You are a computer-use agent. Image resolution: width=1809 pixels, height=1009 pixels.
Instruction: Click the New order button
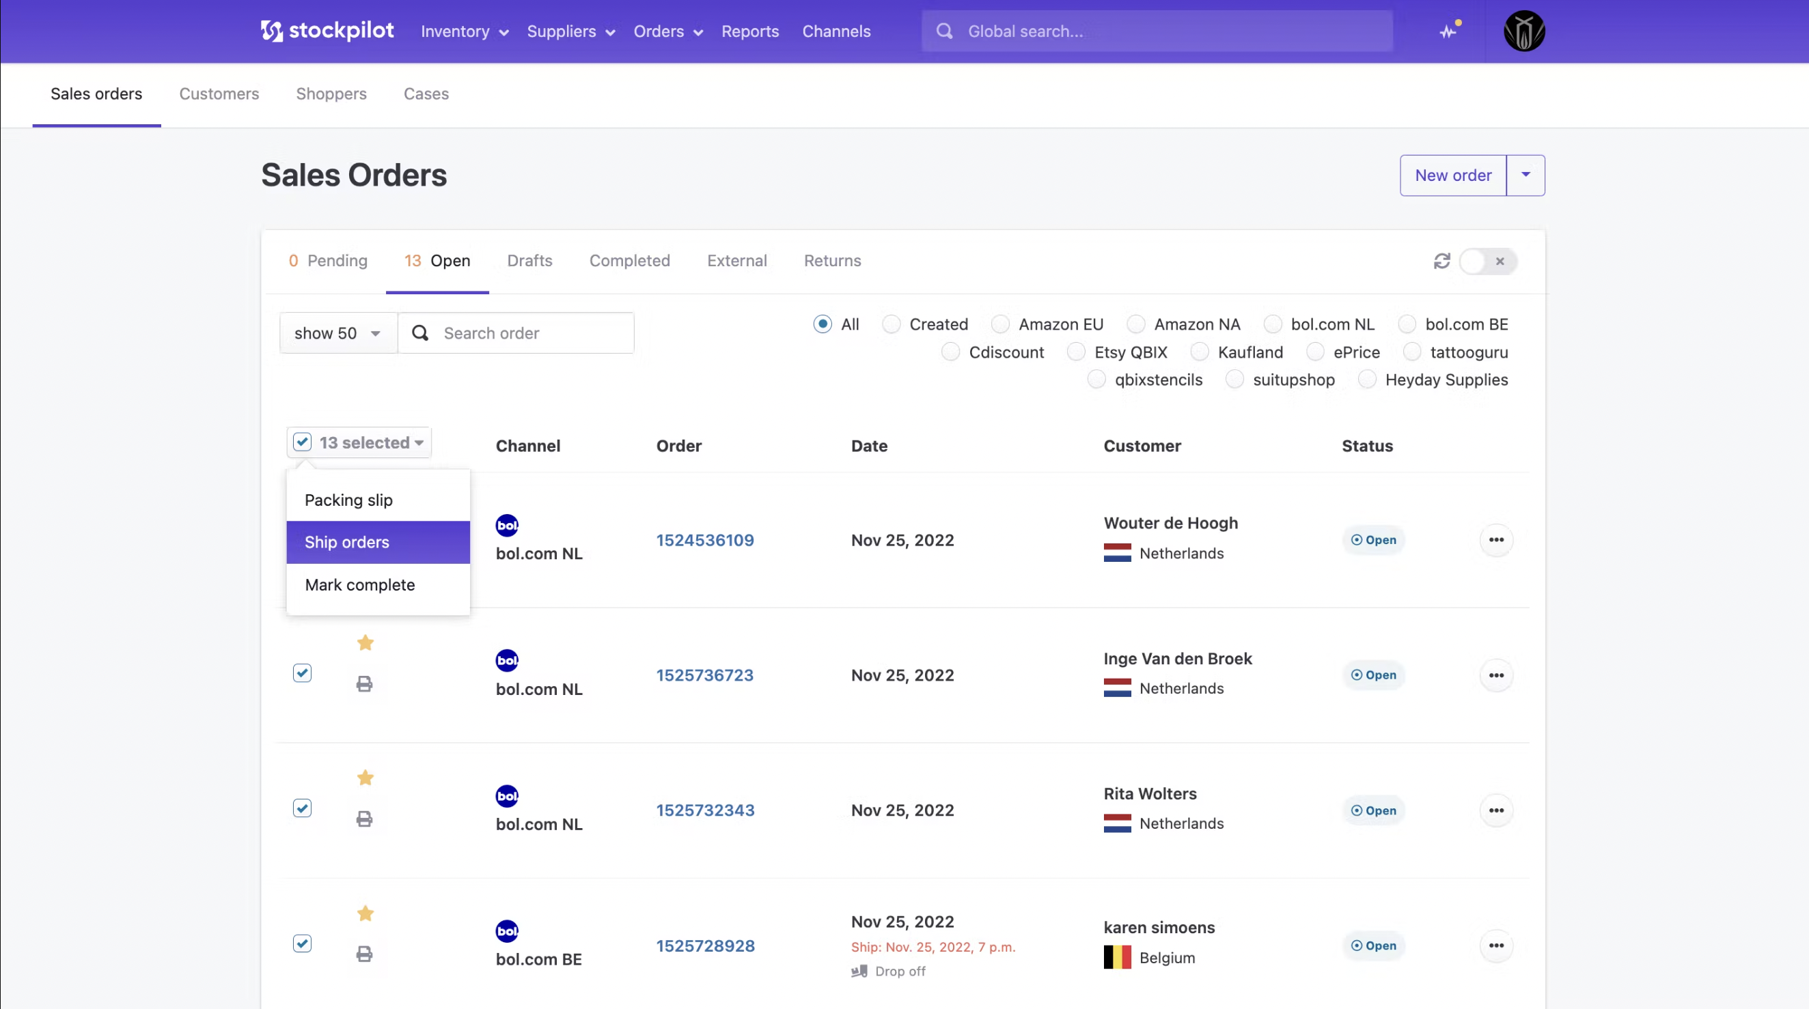coord(1452,175)
